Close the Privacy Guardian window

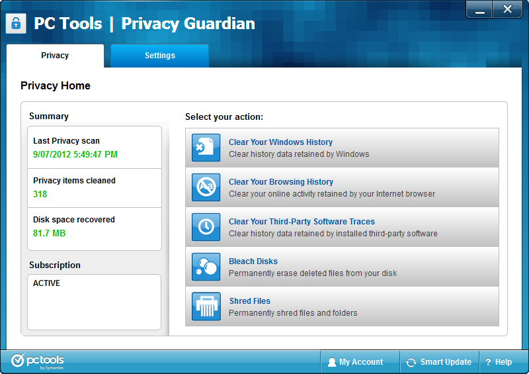[507, 9]
